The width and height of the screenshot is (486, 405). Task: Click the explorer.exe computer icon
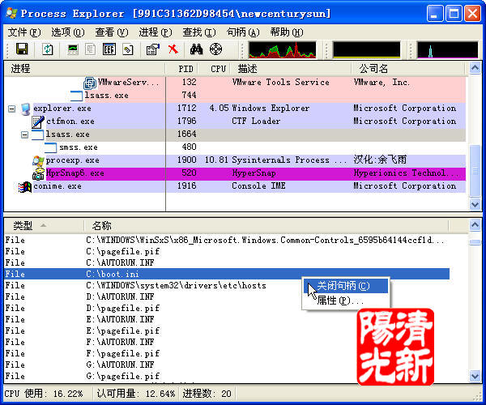coord(26,109)
